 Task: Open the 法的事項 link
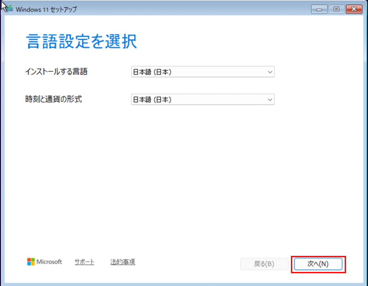[123, 262]
